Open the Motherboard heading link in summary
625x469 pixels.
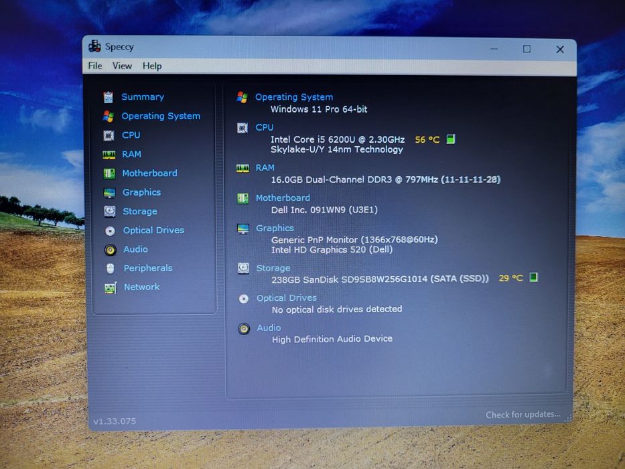click(283, 198)
